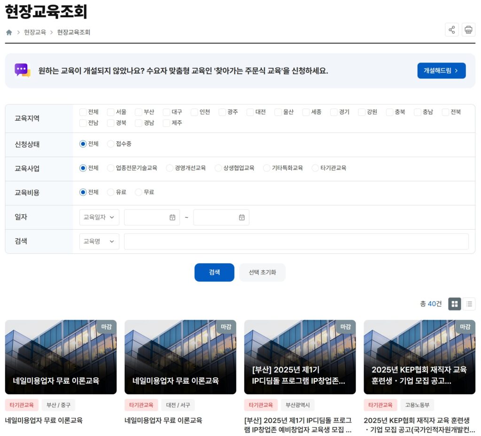481x436 pixels.
Task: Check the 충남 region checkbox
Action: click(418, 112)
